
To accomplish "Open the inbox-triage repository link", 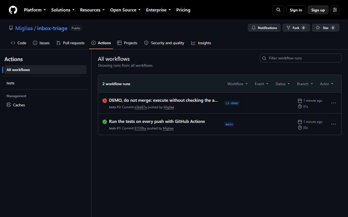I will pos(52,28).
